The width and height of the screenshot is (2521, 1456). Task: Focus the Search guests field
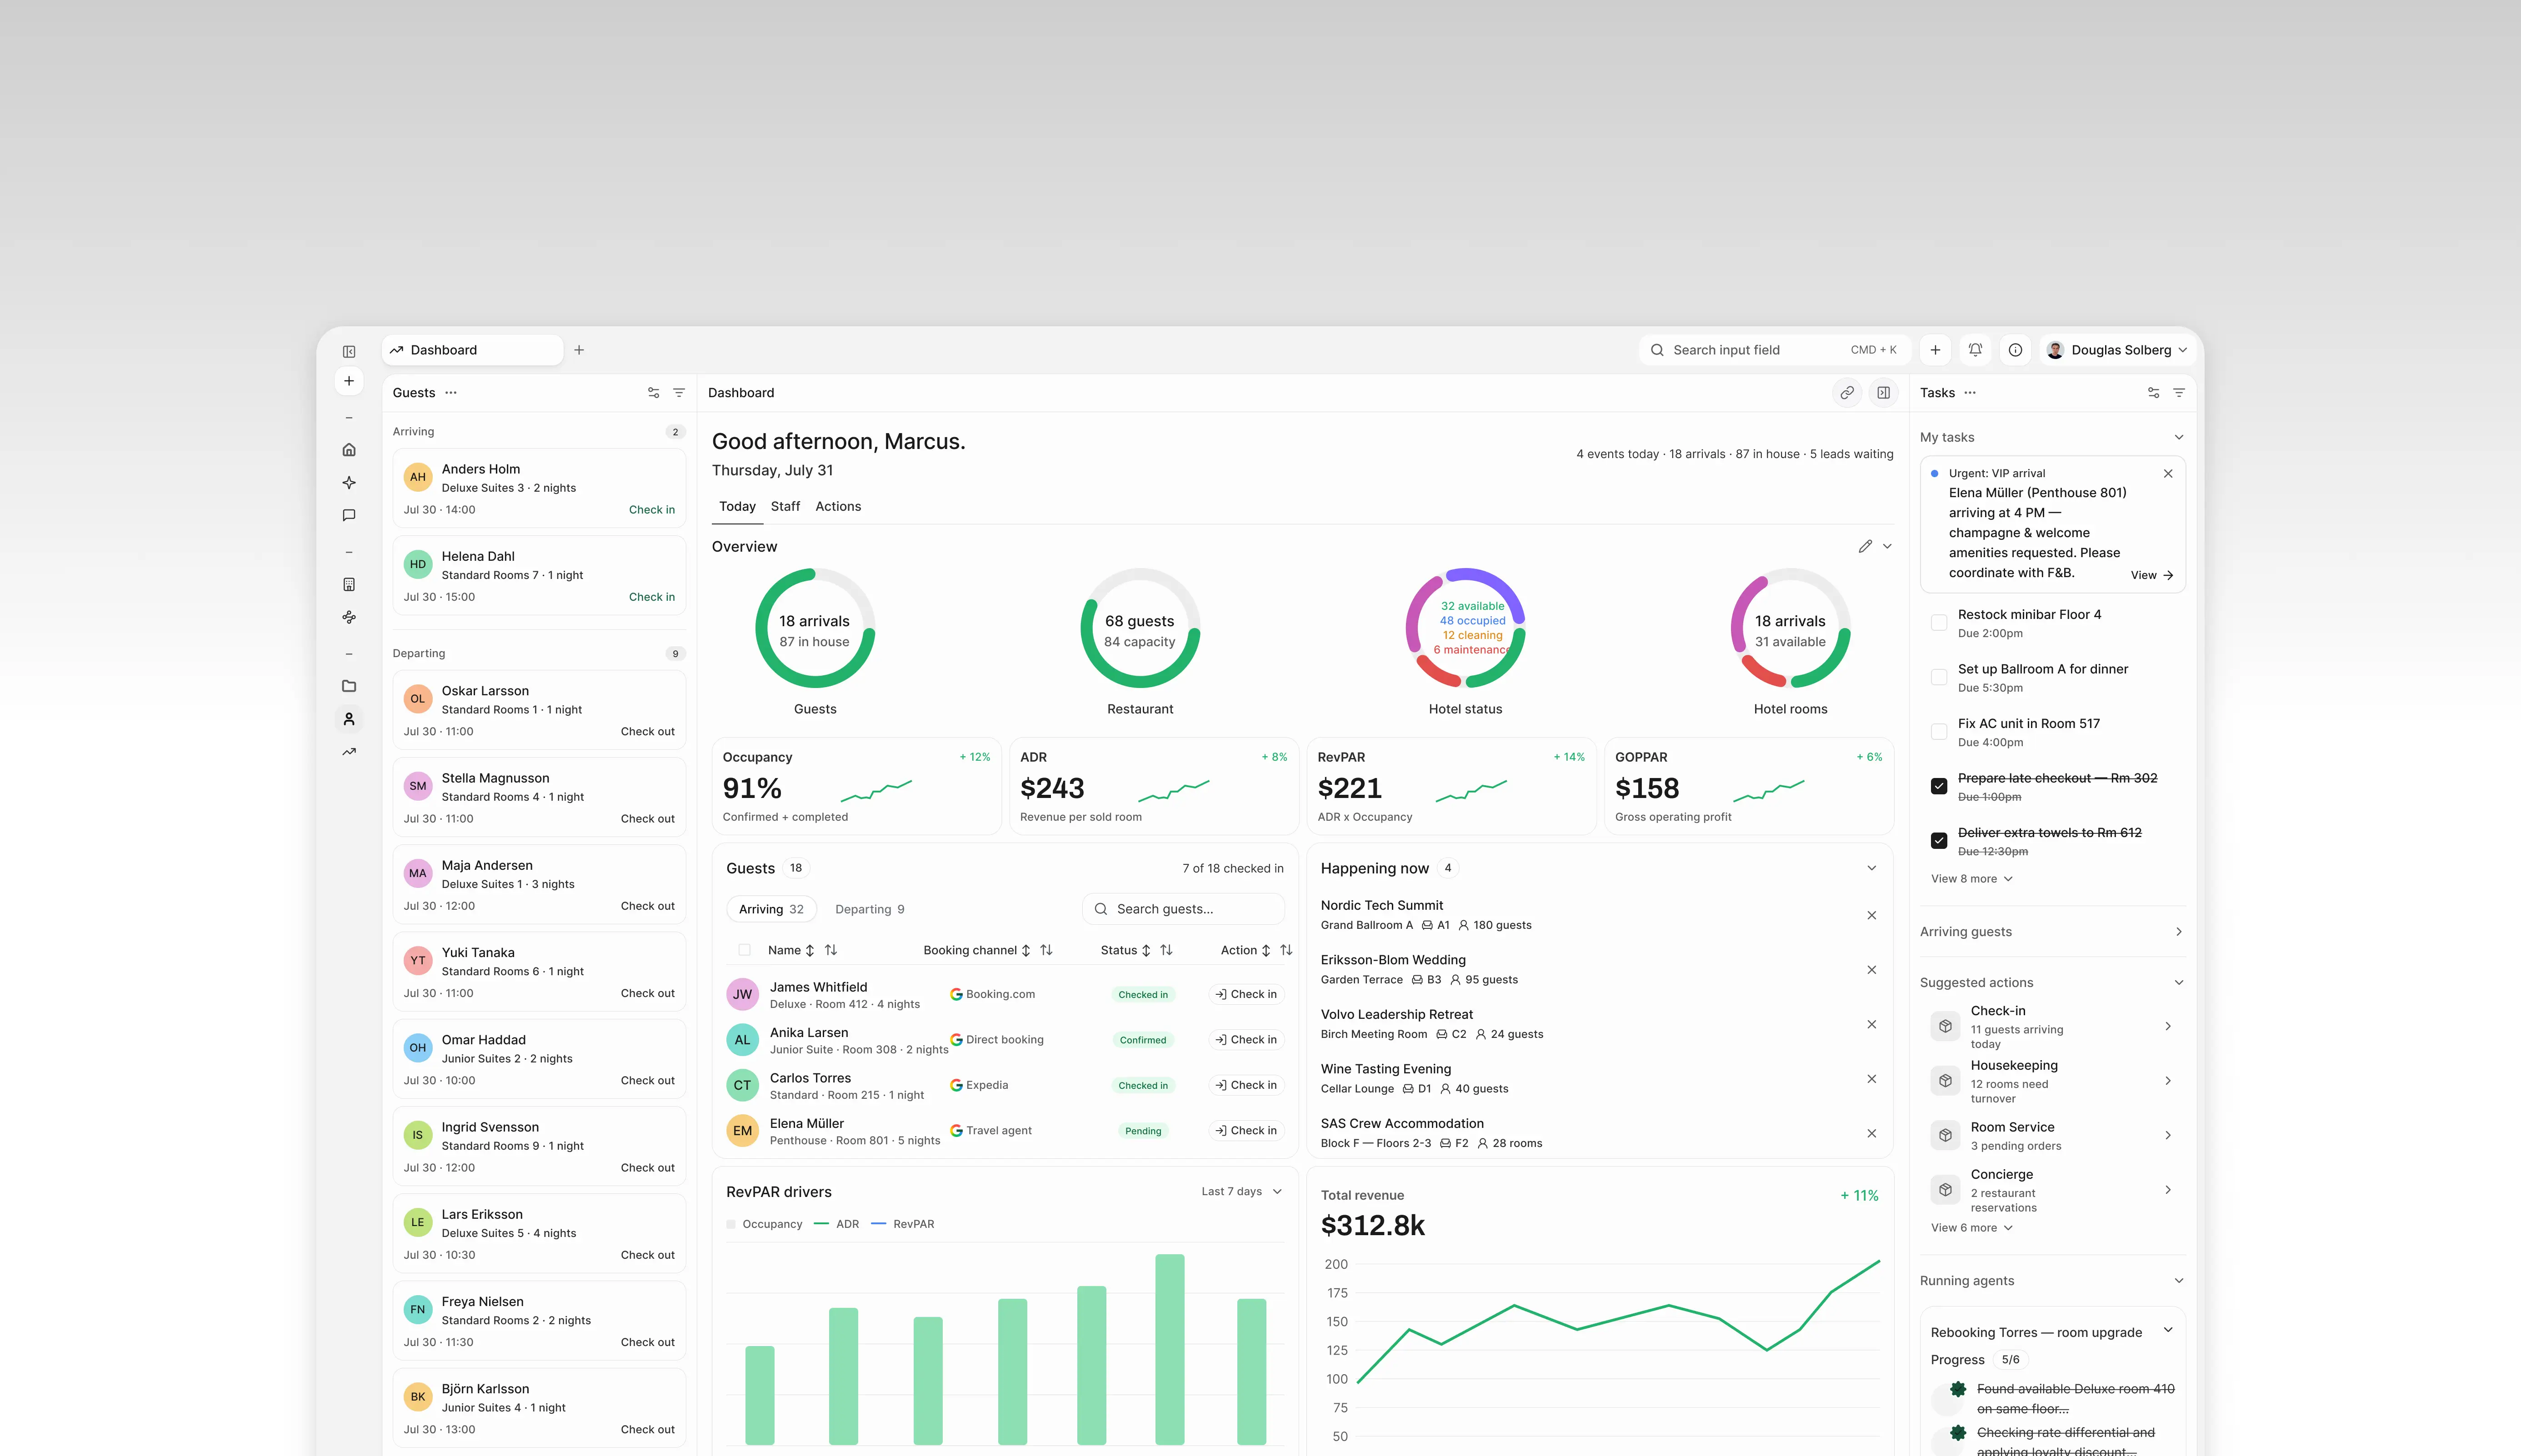point(1183,910)
